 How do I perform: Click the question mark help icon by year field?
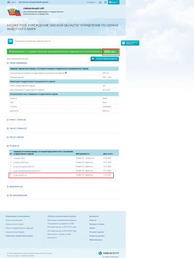[66, 73]
